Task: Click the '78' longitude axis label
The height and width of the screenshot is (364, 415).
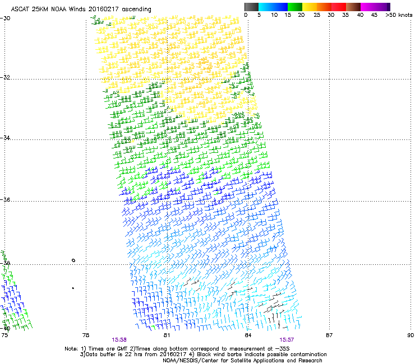Action: pyautogui.click(x=85, y=335)
